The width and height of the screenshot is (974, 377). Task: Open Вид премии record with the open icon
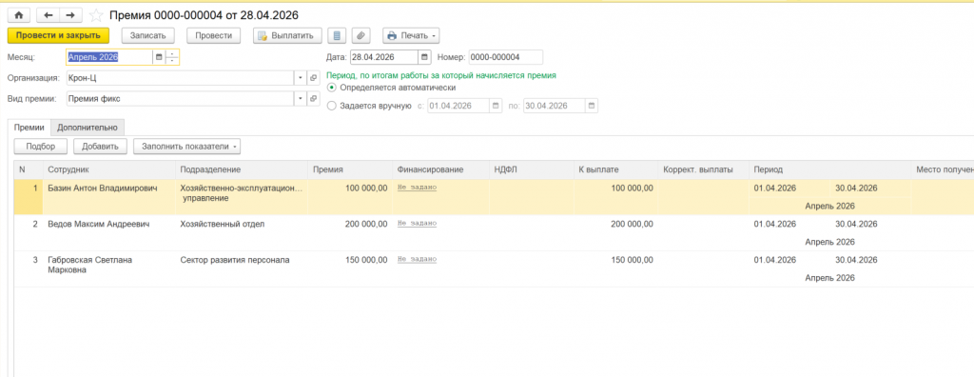[313, 99]
